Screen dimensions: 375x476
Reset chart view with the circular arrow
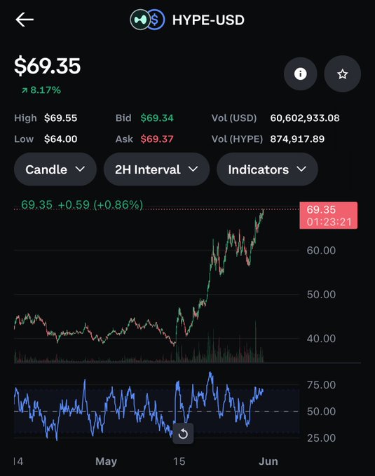[x=183, y=433]
